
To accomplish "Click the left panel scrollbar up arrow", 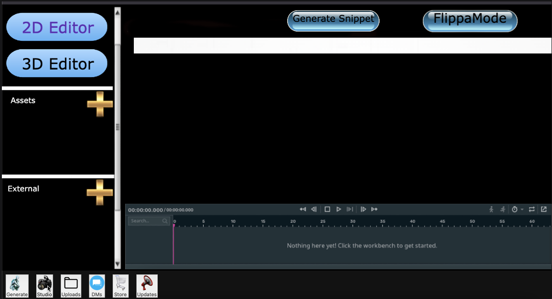I will tap(118, 13).
